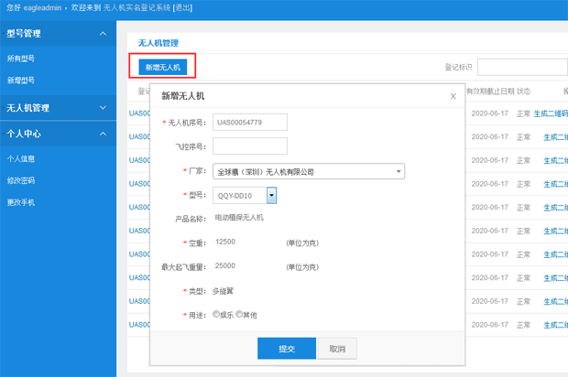Close the 新增无人机 dialog with X
The height and width of the screenshot is (377, 568).
453,96
